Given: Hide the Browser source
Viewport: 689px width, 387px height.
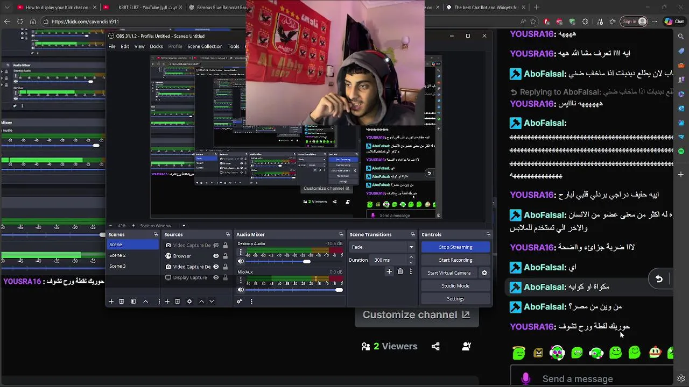Looking at the screenshot, I should click(216, 256).
